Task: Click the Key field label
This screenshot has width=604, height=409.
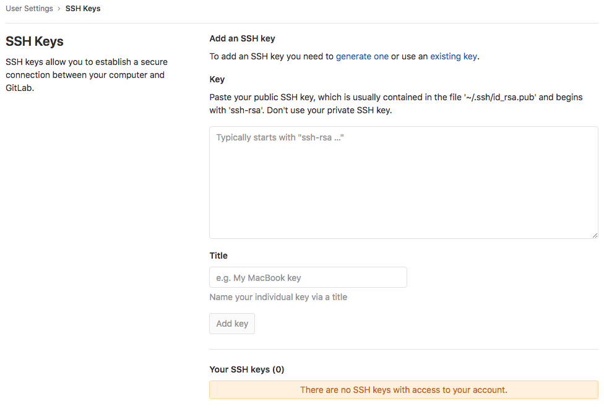Action: (217, 79)
